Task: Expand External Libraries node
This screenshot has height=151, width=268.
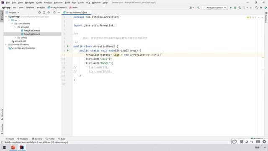Action: 6,44
